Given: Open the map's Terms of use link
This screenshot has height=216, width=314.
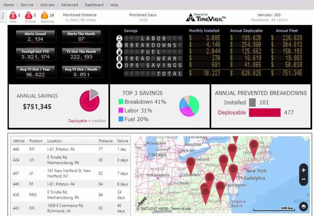Looking at the screenshot, I should point(181,209).
